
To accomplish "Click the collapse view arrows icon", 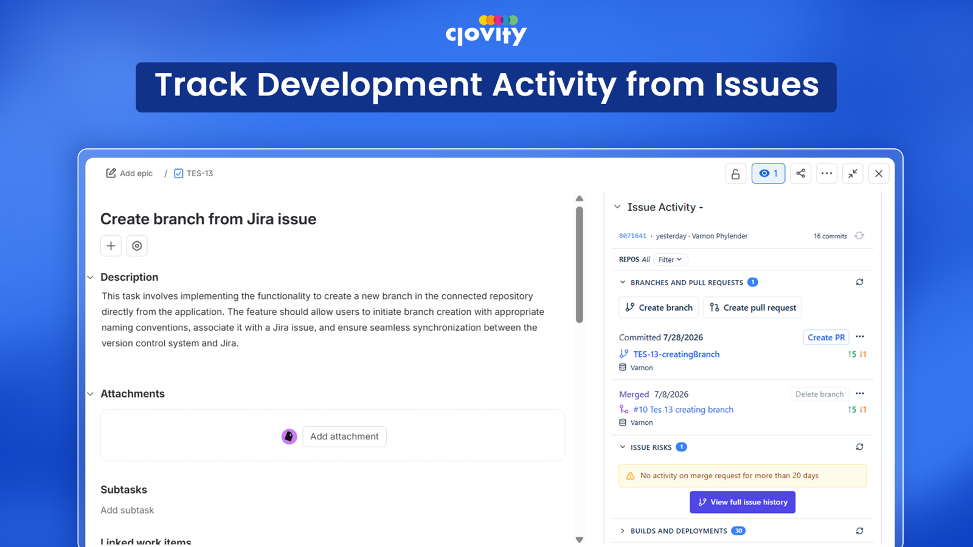I will [853, 173].
